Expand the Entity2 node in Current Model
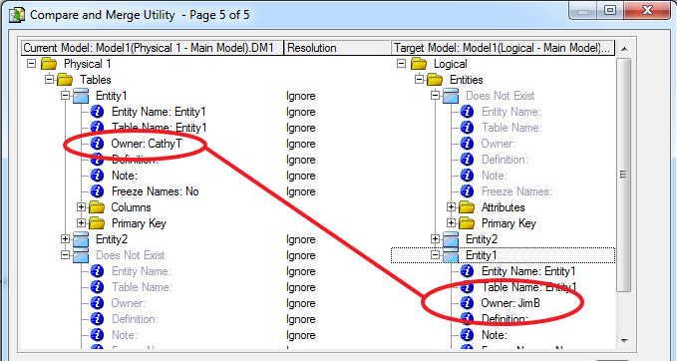677x361 pixels. pyautogui.click(x=65, y=238)
